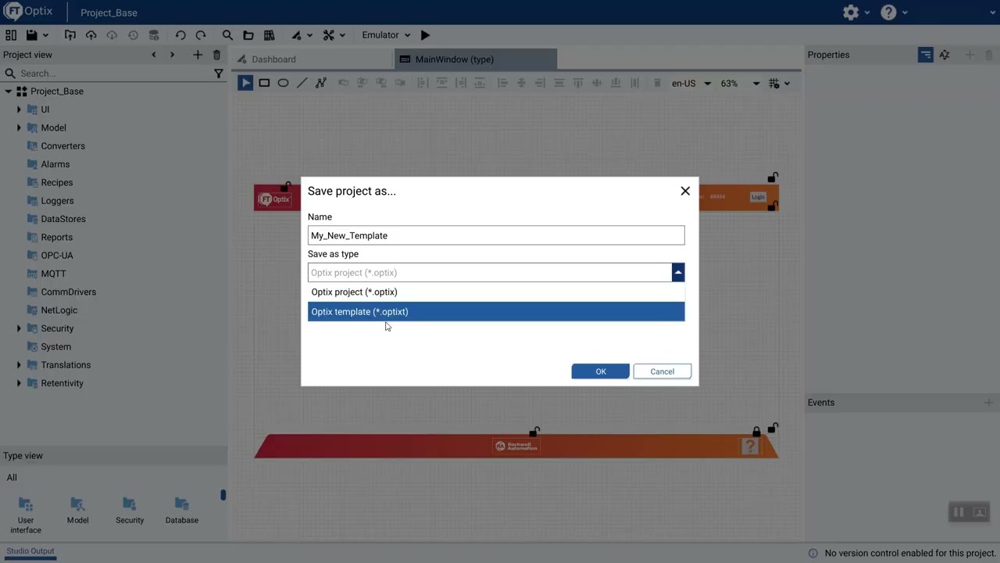The width and height of the screenshot is (1000, 563).
Task: Open the Studio Output tab
Action: (30, 551)
